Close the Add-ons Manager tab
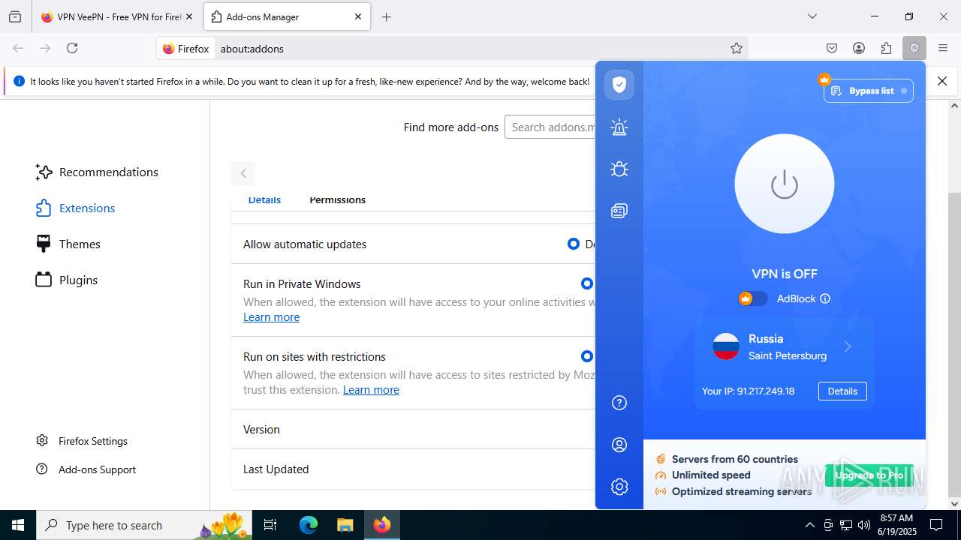This screenshot has height=540, width=961. pyautogui.click(x=358, y=17)
